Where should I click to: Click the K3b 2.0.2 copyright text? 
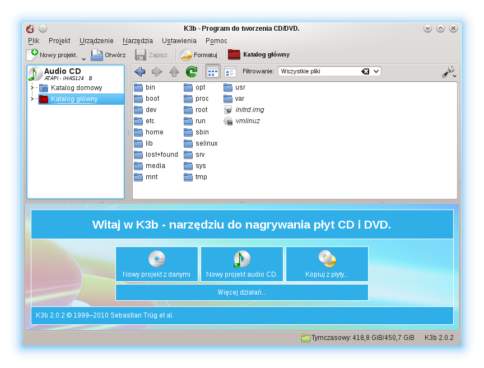[x=105, y=315]
